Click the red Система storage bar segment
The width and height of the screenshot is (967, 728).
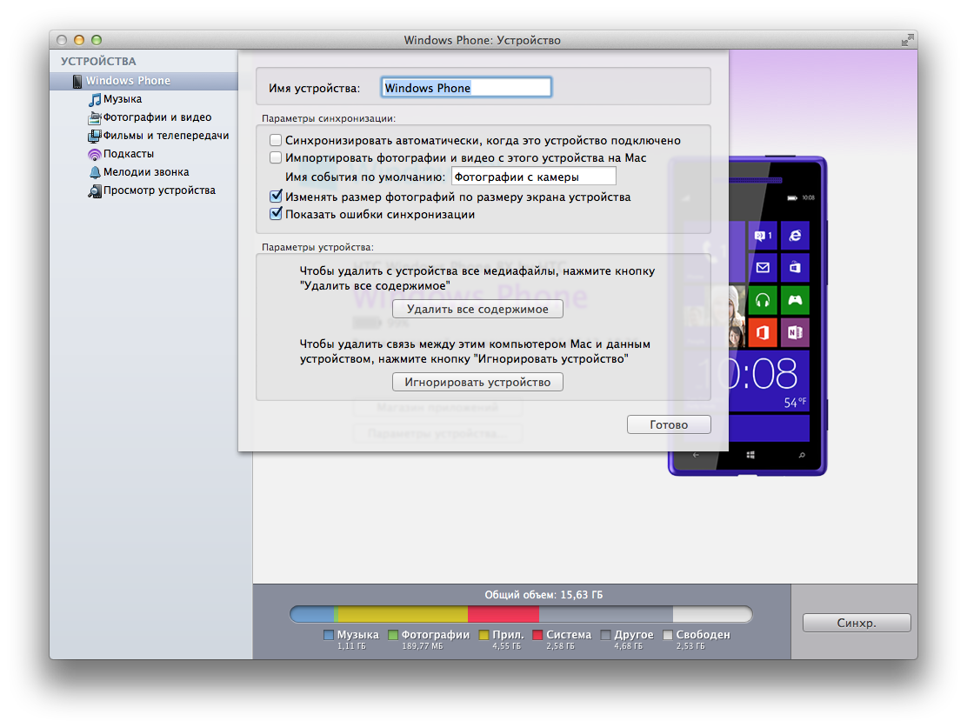click(504, 614)
